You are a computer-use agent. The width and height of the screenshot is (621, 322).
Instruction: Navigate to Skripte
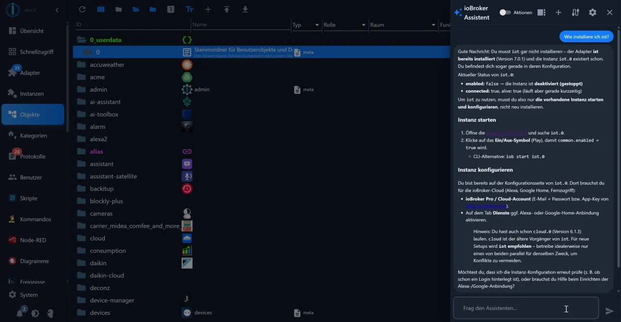point(33,198)
